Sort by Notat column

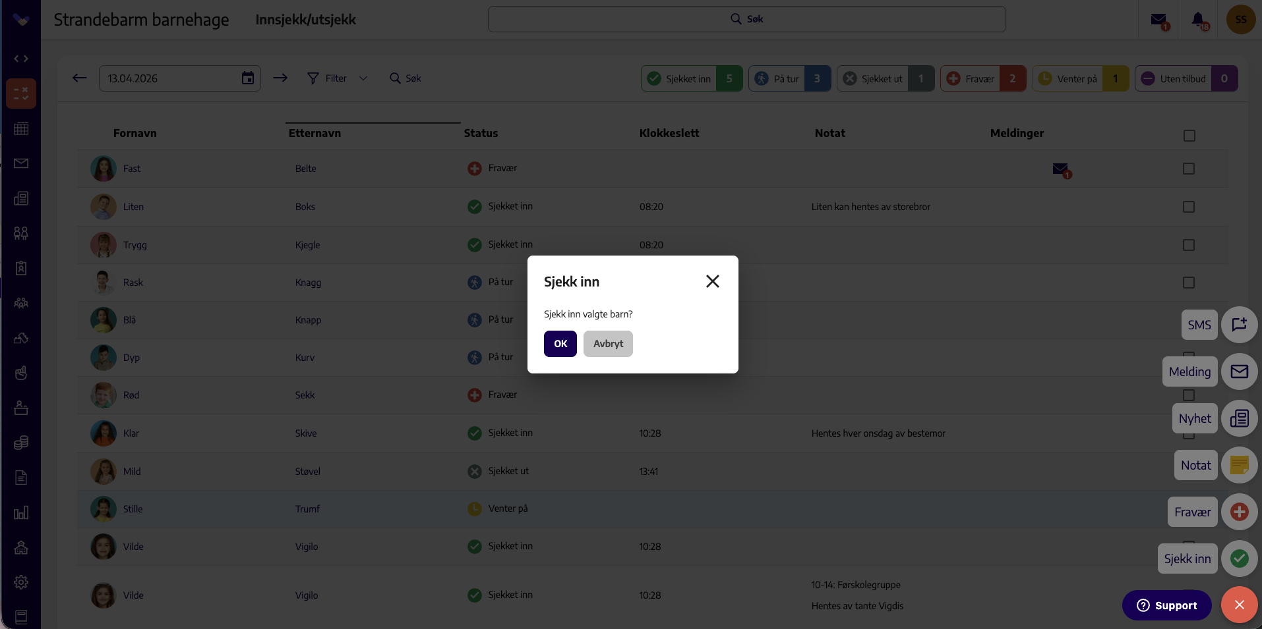point(829,133)
